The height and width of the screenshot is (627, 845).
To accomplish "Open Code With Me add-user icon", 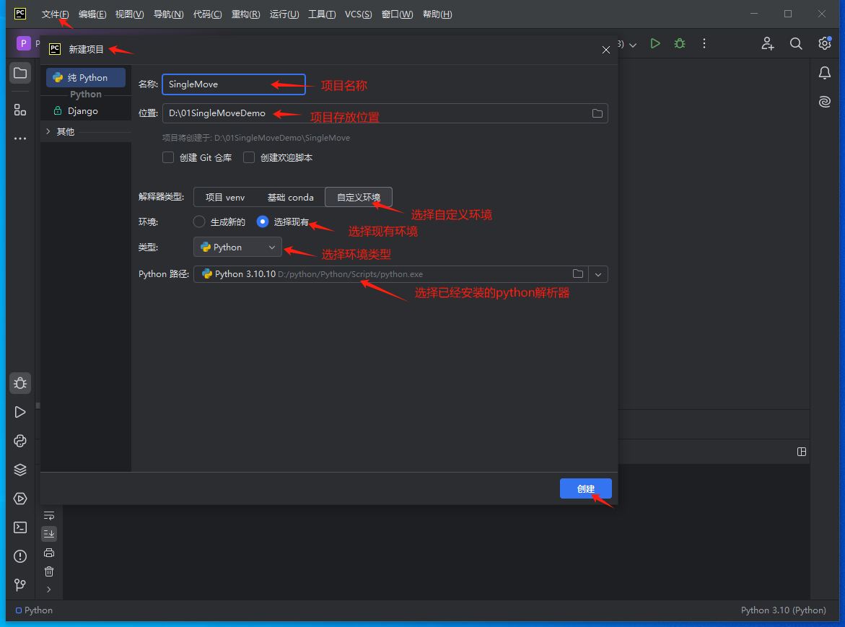I will click(x=767, y=43).
